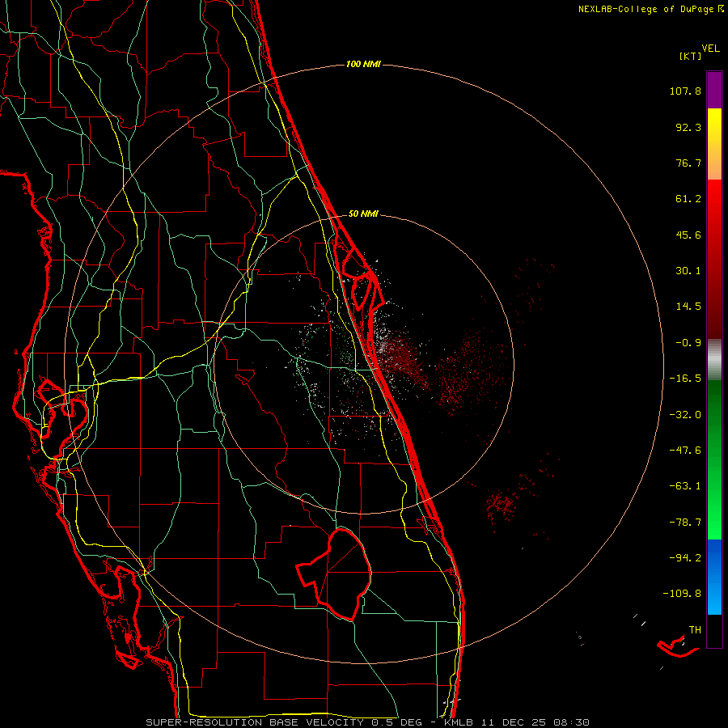Click the KMLB timestamp 11 DEC 25 08:30
This screenshot has height=728, width=728.
point(517,722)
